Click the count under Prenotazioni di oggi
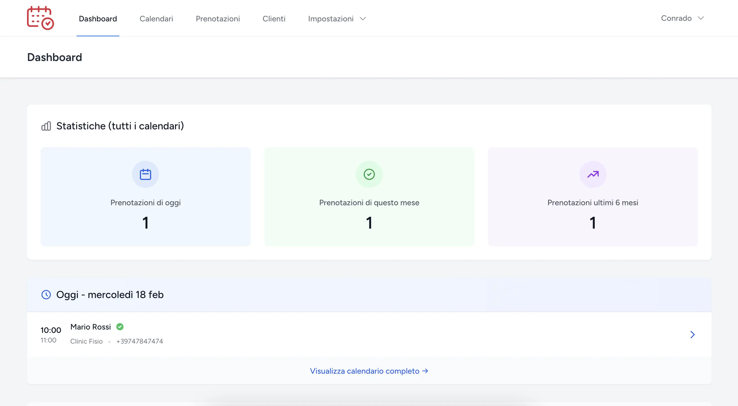The height and width of the screenshot is (406, 738). [146, 223]
